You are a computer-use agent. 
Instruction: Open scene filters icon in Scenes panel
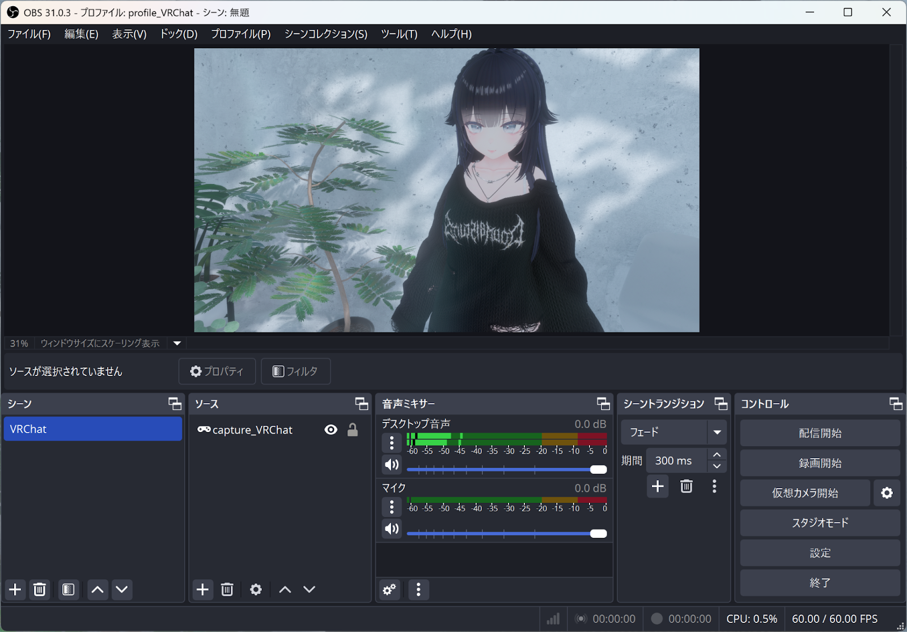point(69,590)
